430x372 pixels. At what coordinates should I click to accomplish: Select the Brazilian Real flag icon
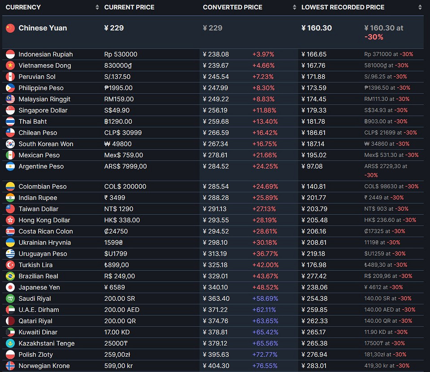[10, 276]
